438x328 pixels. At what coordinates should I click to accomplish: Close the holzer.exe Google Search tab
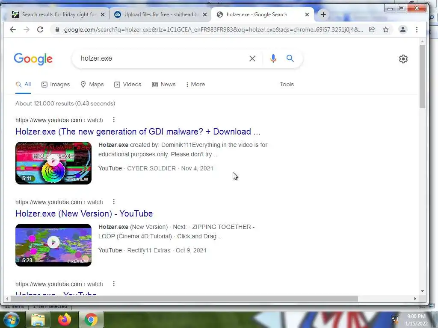307,15
